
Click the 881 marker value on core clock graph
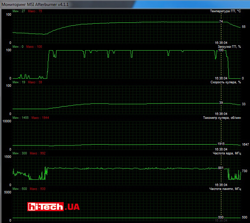click(x=221, y=168)
